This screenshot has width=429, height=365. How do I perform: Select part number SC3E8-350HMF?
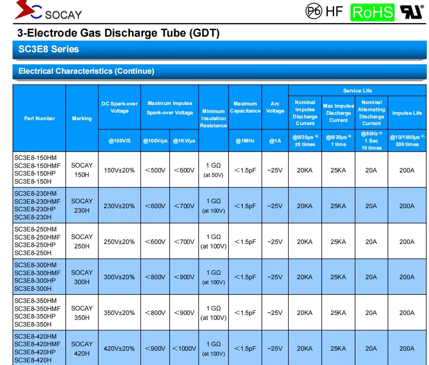38,309
